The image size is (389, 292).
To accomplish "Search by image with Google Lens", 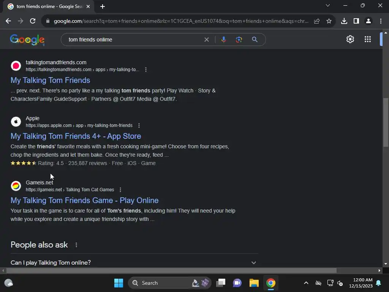I will pos(239,40).
